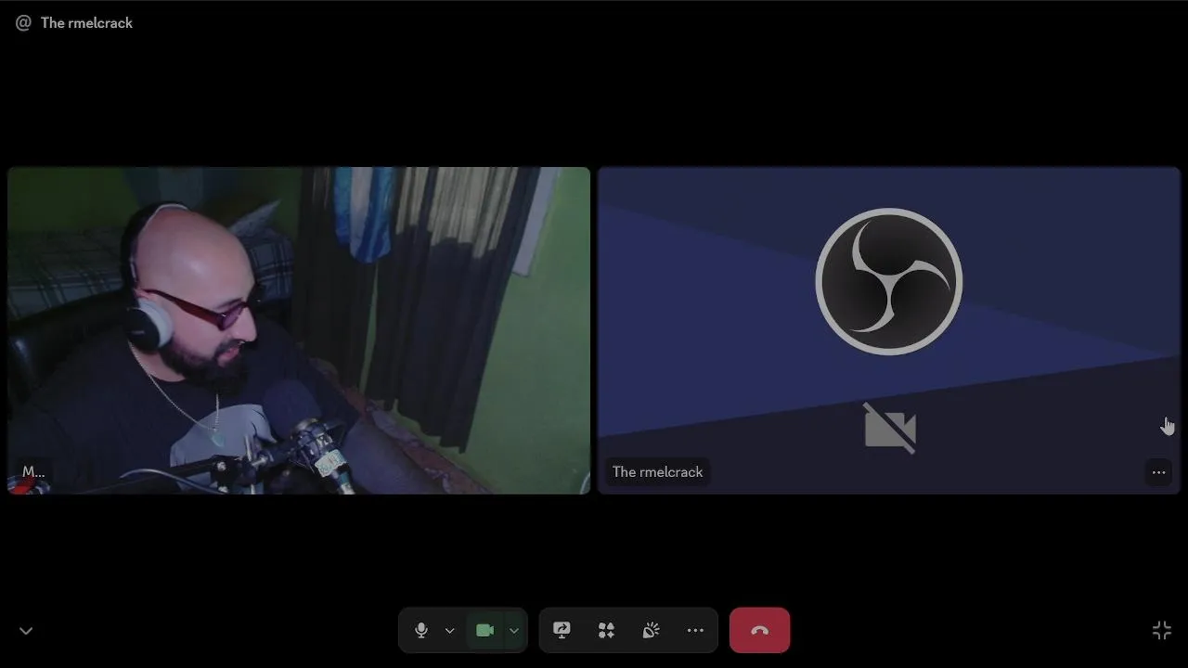
Task: Open the activities launcher icon
Action: tap(606, 631)
